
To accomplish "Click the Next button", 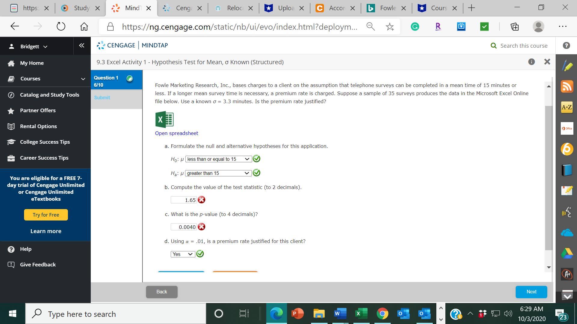I will tap(531, 292).
